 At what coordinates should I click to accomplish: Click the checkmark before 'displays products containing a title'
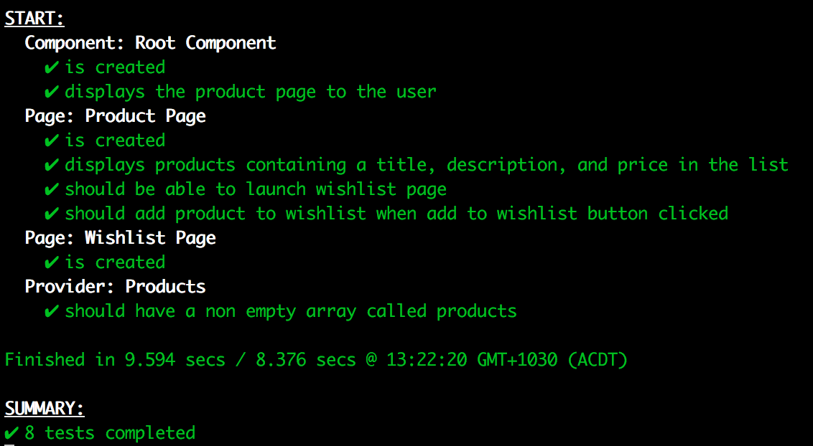click(51, 165)
